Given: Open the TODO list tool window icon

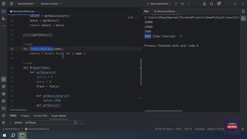Looking at the screenshot, I should coord(3,79).
